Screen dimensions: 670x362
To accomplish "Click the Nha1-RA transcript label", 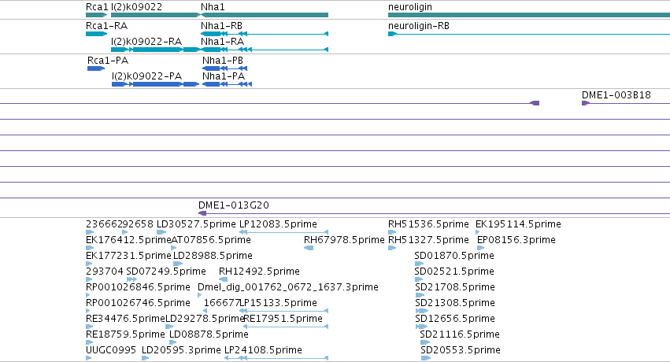I will pyautogui.click(x=222, y=42).
